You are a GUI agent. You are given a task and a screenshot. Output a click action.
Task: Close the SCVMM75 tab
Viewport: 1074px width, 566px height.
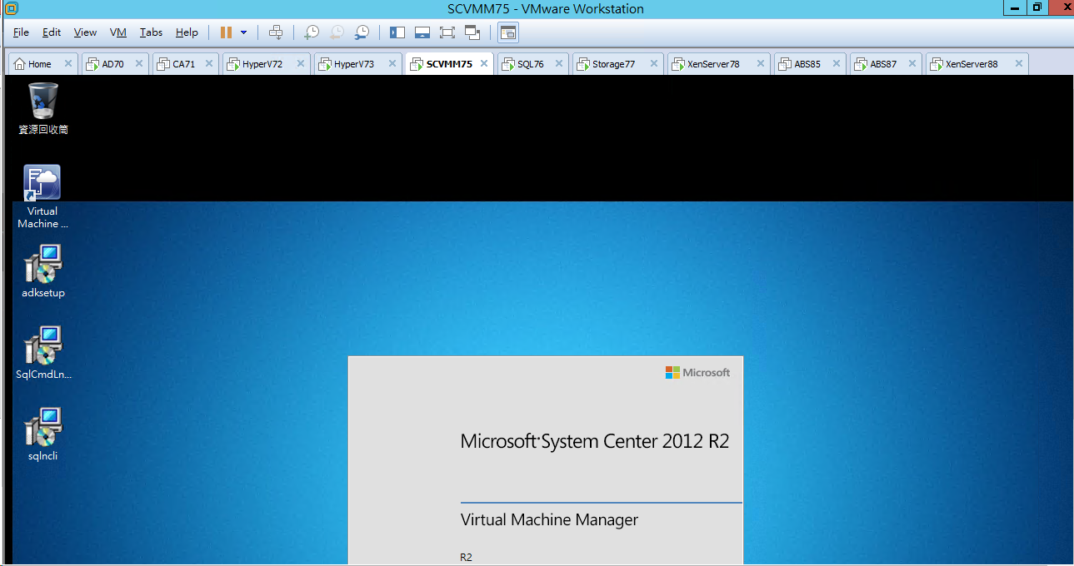[484, 64]
